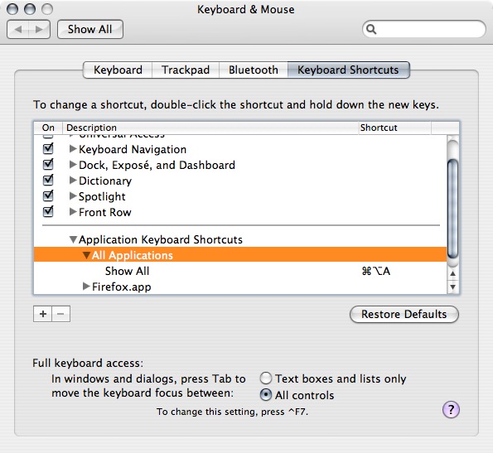Click the Application Keyboard Shortcuts label
Screen dimensions: 493x453
(x=161, y=239)
